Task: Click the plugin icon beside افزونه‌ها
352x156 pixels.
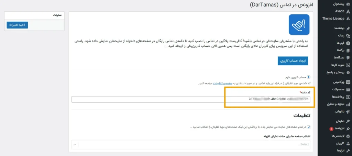Action: 348,129
